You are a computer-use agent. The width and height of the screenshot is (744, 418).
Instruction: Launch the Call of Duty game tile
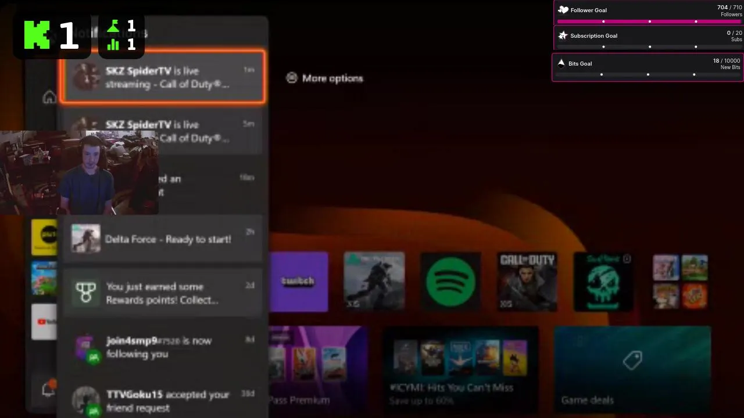click(527, 282)
